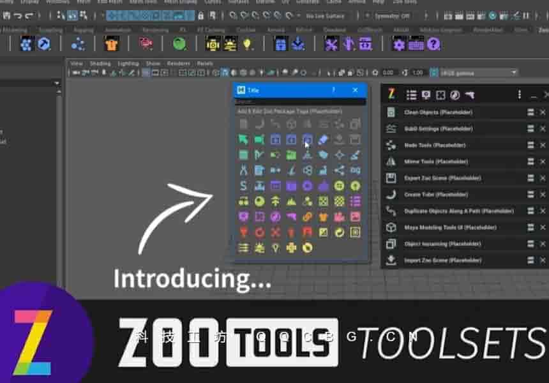The image size is (549, 383).
Task: Remove the Export Zoo Scene toolset row
Action: pyautogui.click(x=543, y=178)
